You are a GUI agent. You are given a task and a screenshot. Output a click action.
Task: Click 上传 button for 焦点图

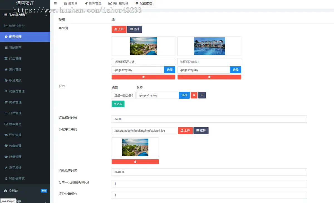119,29
